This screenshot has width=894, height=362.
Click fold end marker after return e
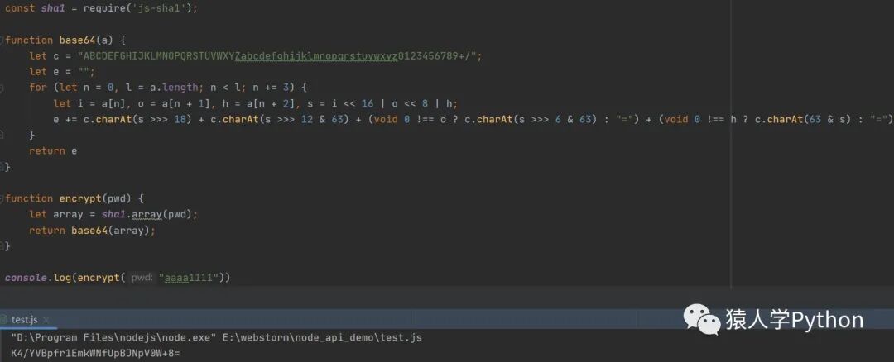click(2, 167)
